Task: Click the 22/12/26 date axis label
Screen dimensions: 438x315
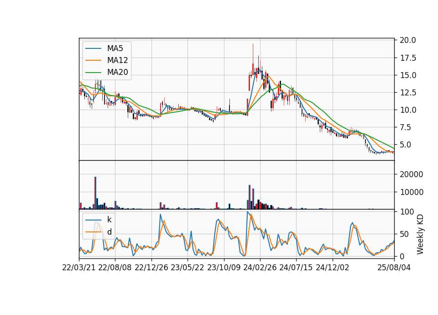Action: (x=151, y=268)
